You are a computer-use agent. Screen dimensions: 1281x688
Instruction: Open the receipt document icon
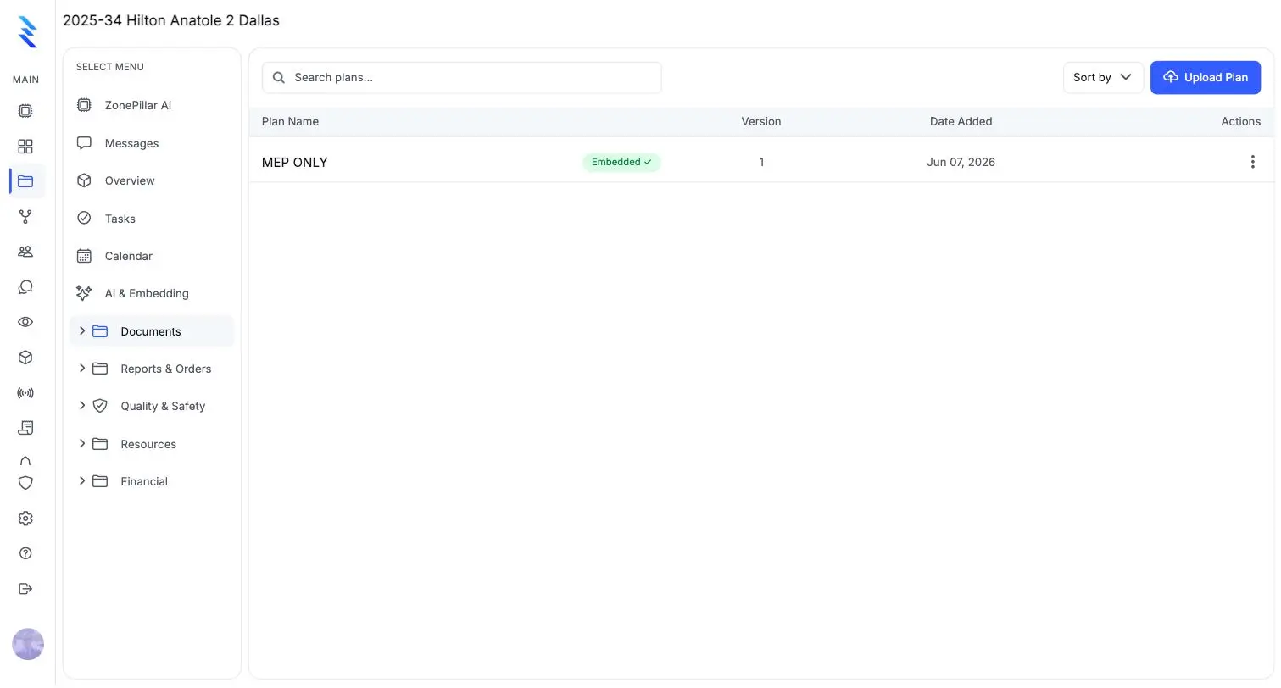[x=25, y=428]
